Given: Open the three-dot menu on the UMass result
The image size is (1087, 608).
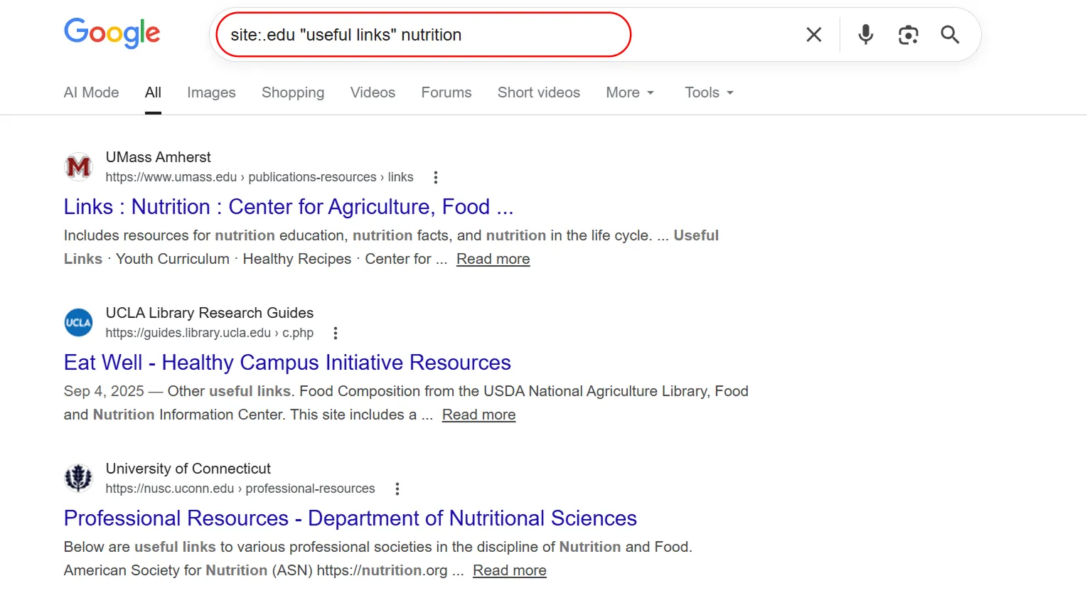Looking at the screenshot, I should point(435,176).
